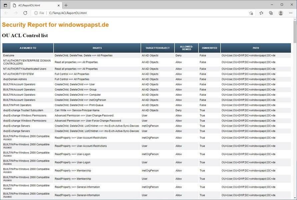Close the ACLReportOU.html tab

point(58,5)
